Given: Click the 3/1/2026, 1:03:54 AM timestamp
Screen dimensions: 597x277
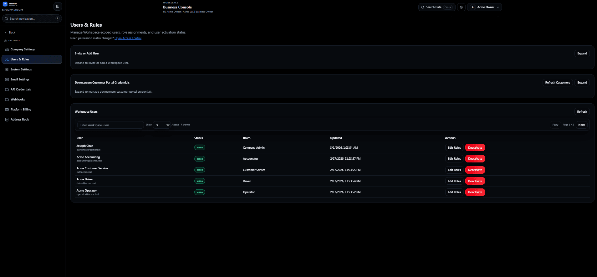Looking at the screenshot, I should (344, 148).
